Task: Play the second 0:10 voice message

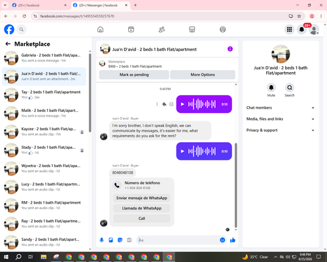Action: click(182, 151)
